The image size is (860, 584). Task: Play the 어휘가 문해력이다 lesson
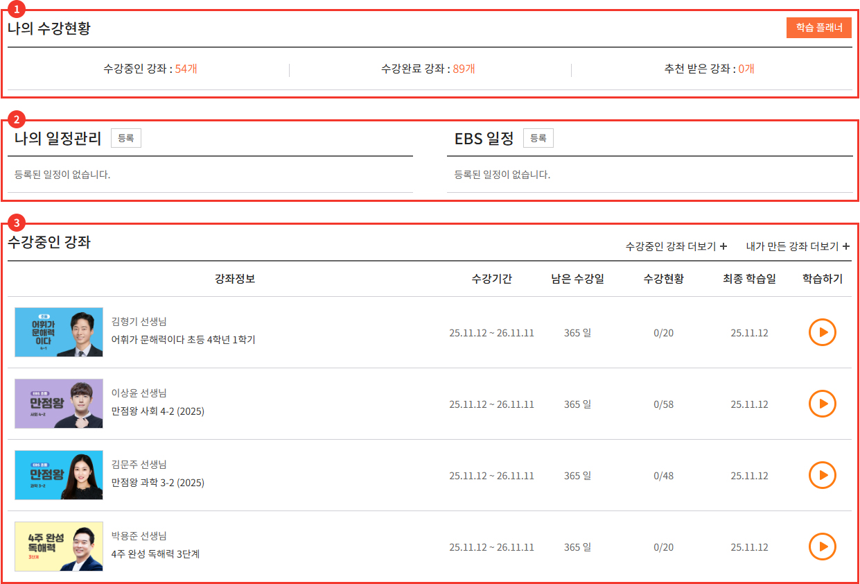[822, 332]
